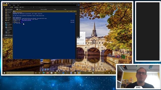Viewport: 161px width, 90px height.
Task: Select the Public folder in the sidebar
Action: click(8, 20)
